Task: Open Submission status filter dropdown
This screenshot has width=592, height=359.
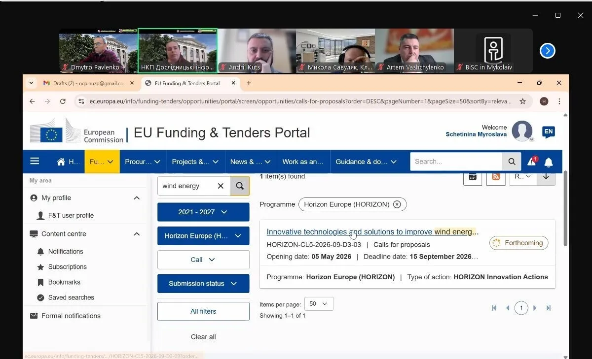Action: [x=203, y=284]
